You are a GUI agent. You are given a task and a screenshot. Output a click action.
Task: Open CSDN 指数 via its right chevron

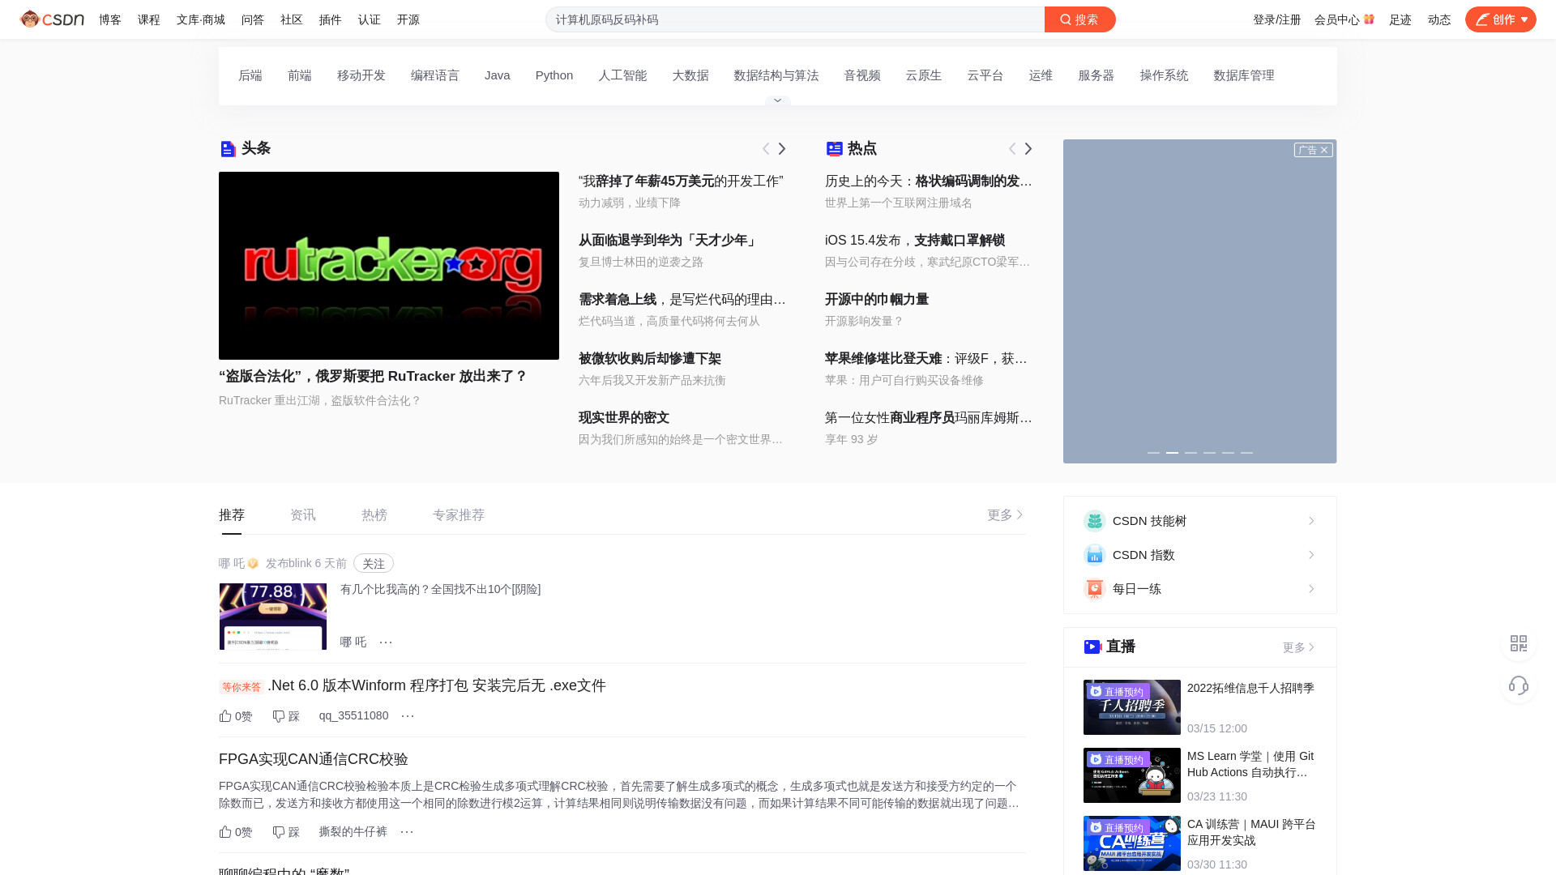1311,555
